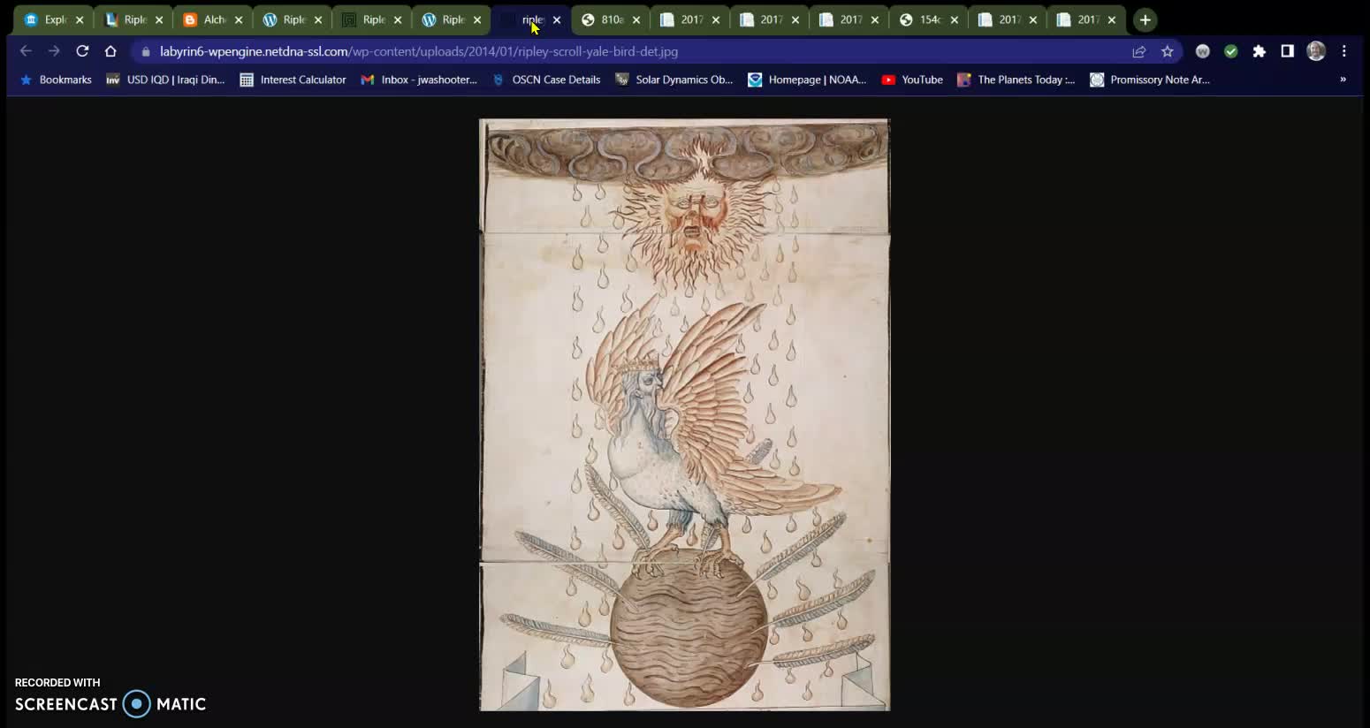Bookmark this page with the star icon
The width and height of the screenshot is (1370, 728).
click(x=1168, y=51)
